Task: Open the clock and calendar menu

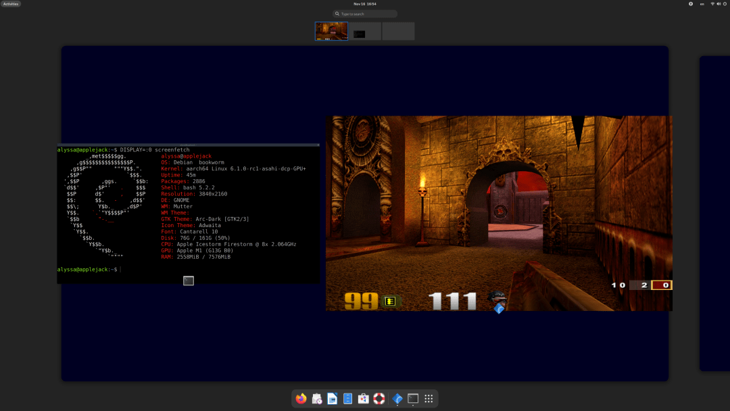Action: [x=364, y=4]
